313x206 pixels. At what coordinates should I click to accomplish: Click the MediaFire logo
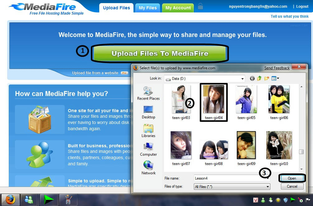click(43, 7)
